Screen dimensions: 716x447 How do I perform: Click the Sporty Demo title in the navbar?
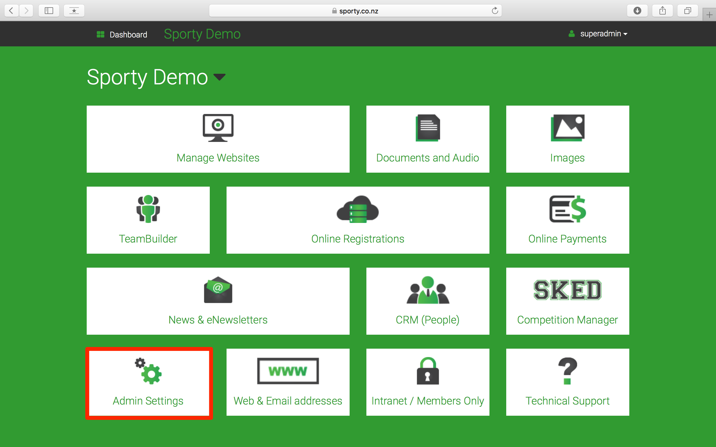tap(202, 34)
